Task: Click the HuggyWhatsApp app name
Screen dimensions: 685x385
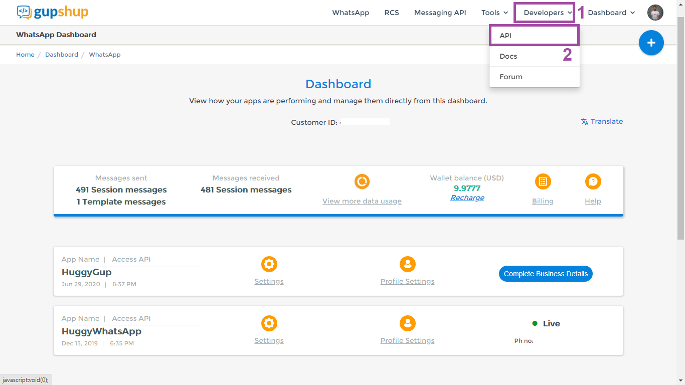Action: [101, 331]
